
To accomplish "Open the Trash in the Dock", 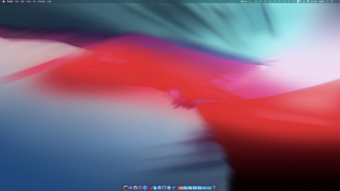I will tap(214, 188).
